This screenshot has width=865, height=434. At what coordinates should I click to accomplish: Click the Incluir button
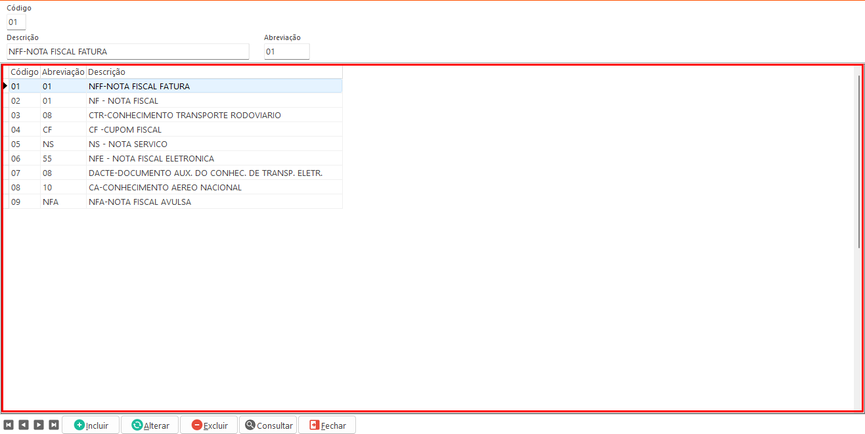point(91,425)
